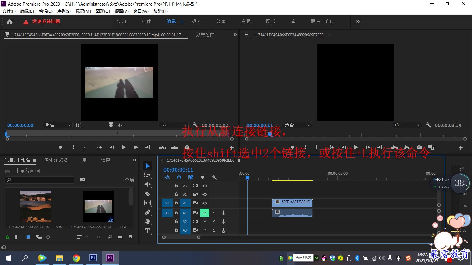
Task: Go to In point in source monitor
Action: pyautogui.click(x=100, y=147)
